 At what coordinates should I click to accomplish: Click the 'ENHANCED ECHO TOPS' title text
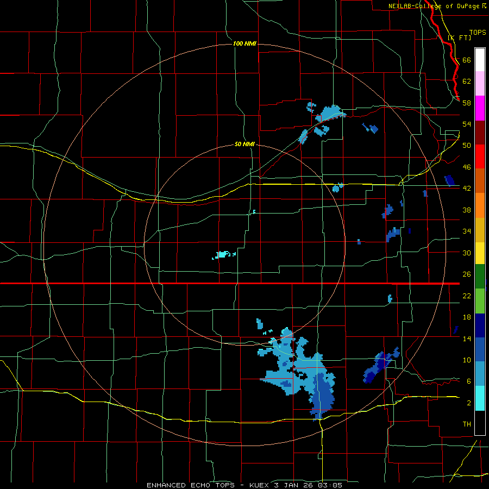coord(191,485)
